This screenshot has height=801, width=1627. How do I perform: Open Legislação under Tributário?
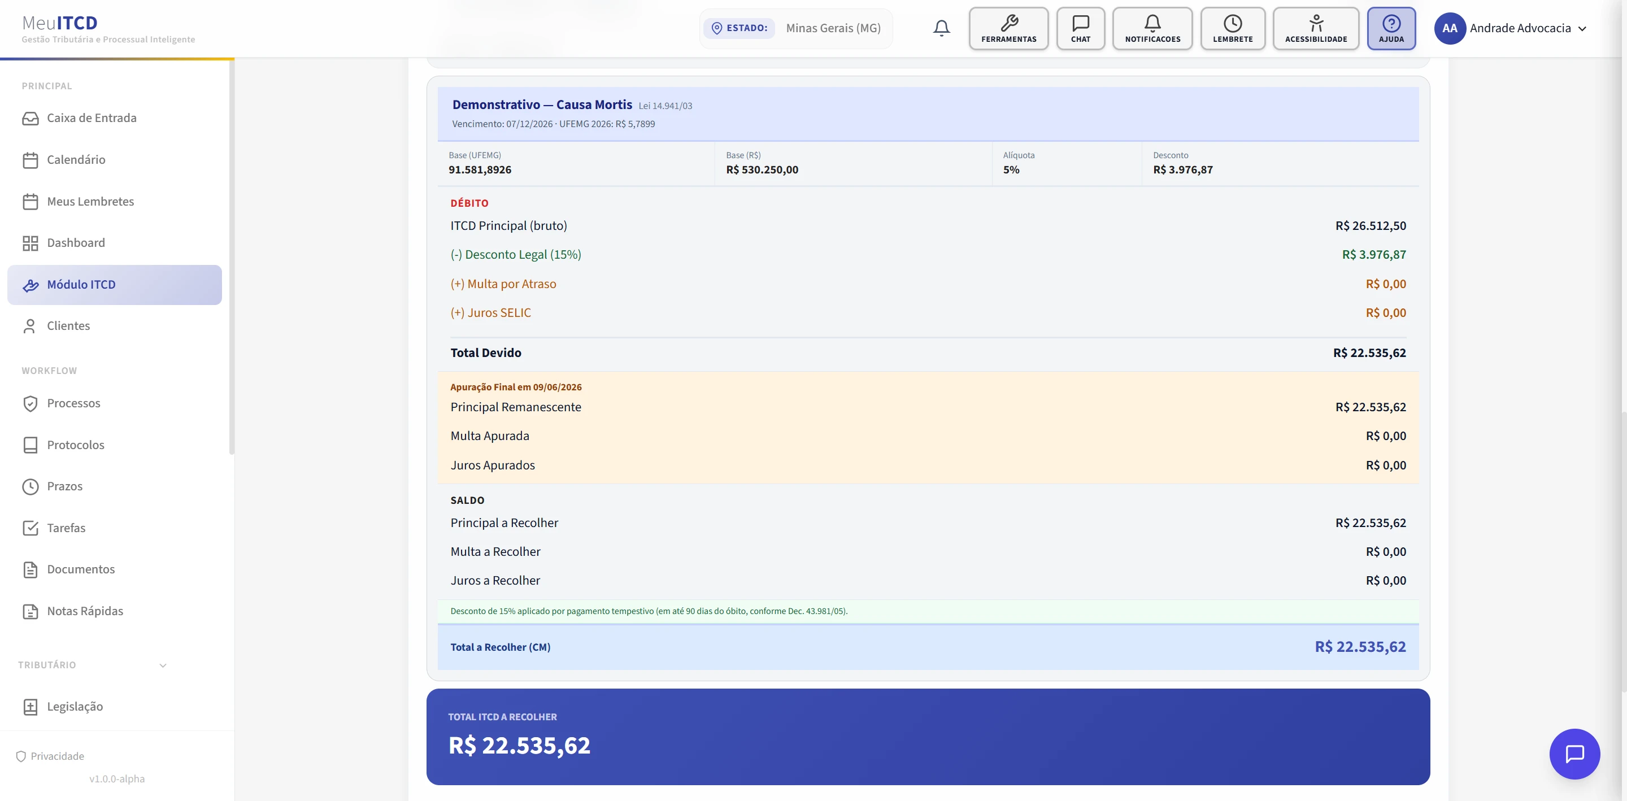pyautogui.click(x=114, y=707)
